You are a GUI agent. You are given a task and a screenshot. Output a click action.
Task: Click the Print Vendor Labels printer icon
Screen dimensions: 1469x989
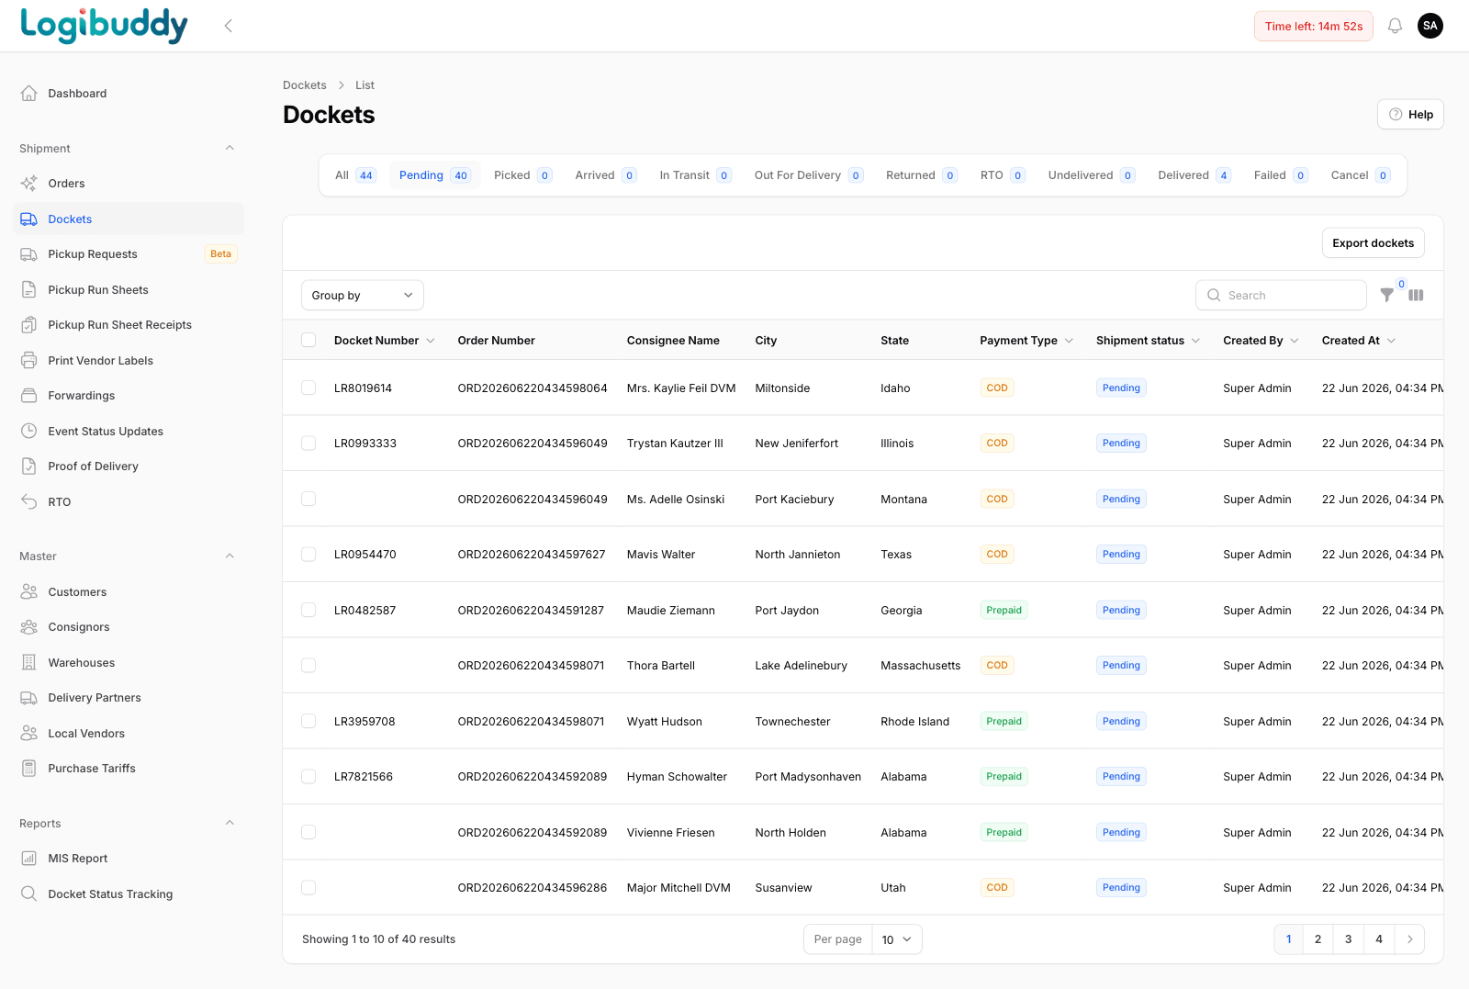(29, 360)
